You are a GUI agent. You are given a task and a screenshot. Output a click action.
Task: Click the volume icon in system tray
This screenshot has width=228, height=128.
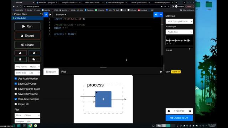tap(193, 126)
